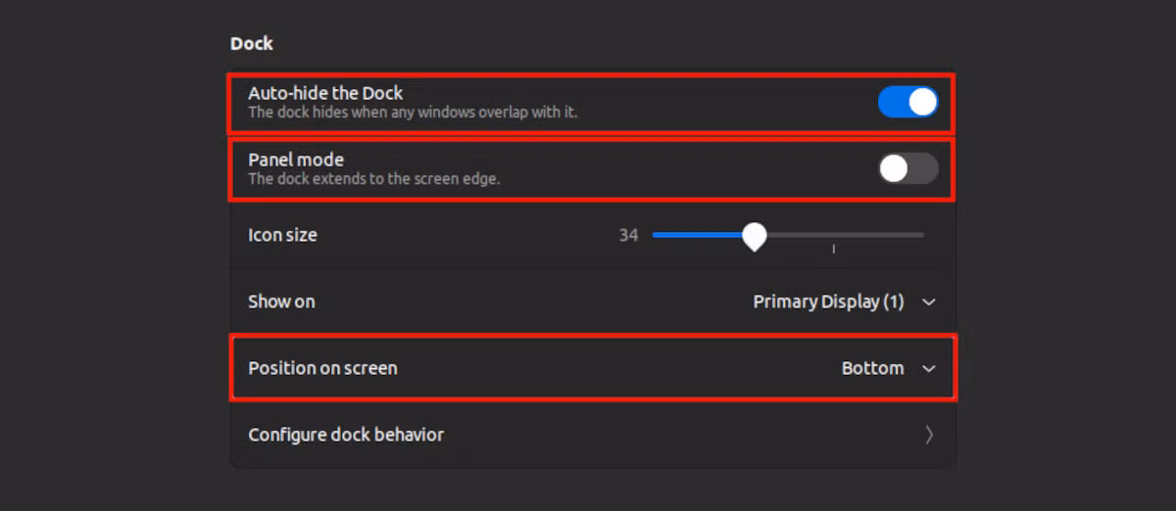This screenshot has width=1176, height=511.
Task: Click the Dock section heading
Action: tap(252, 43)
